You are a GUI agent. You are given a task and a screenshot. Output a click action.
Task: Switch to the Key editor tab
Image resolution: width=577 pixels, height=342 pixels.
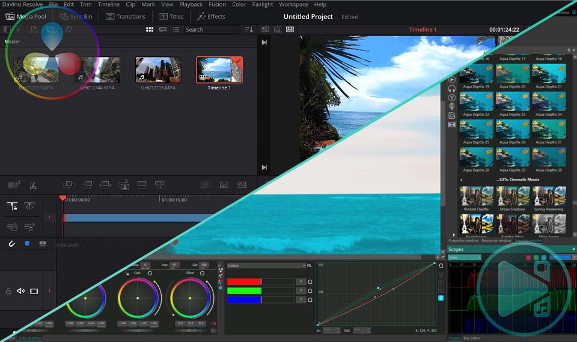tap(472, 338)
